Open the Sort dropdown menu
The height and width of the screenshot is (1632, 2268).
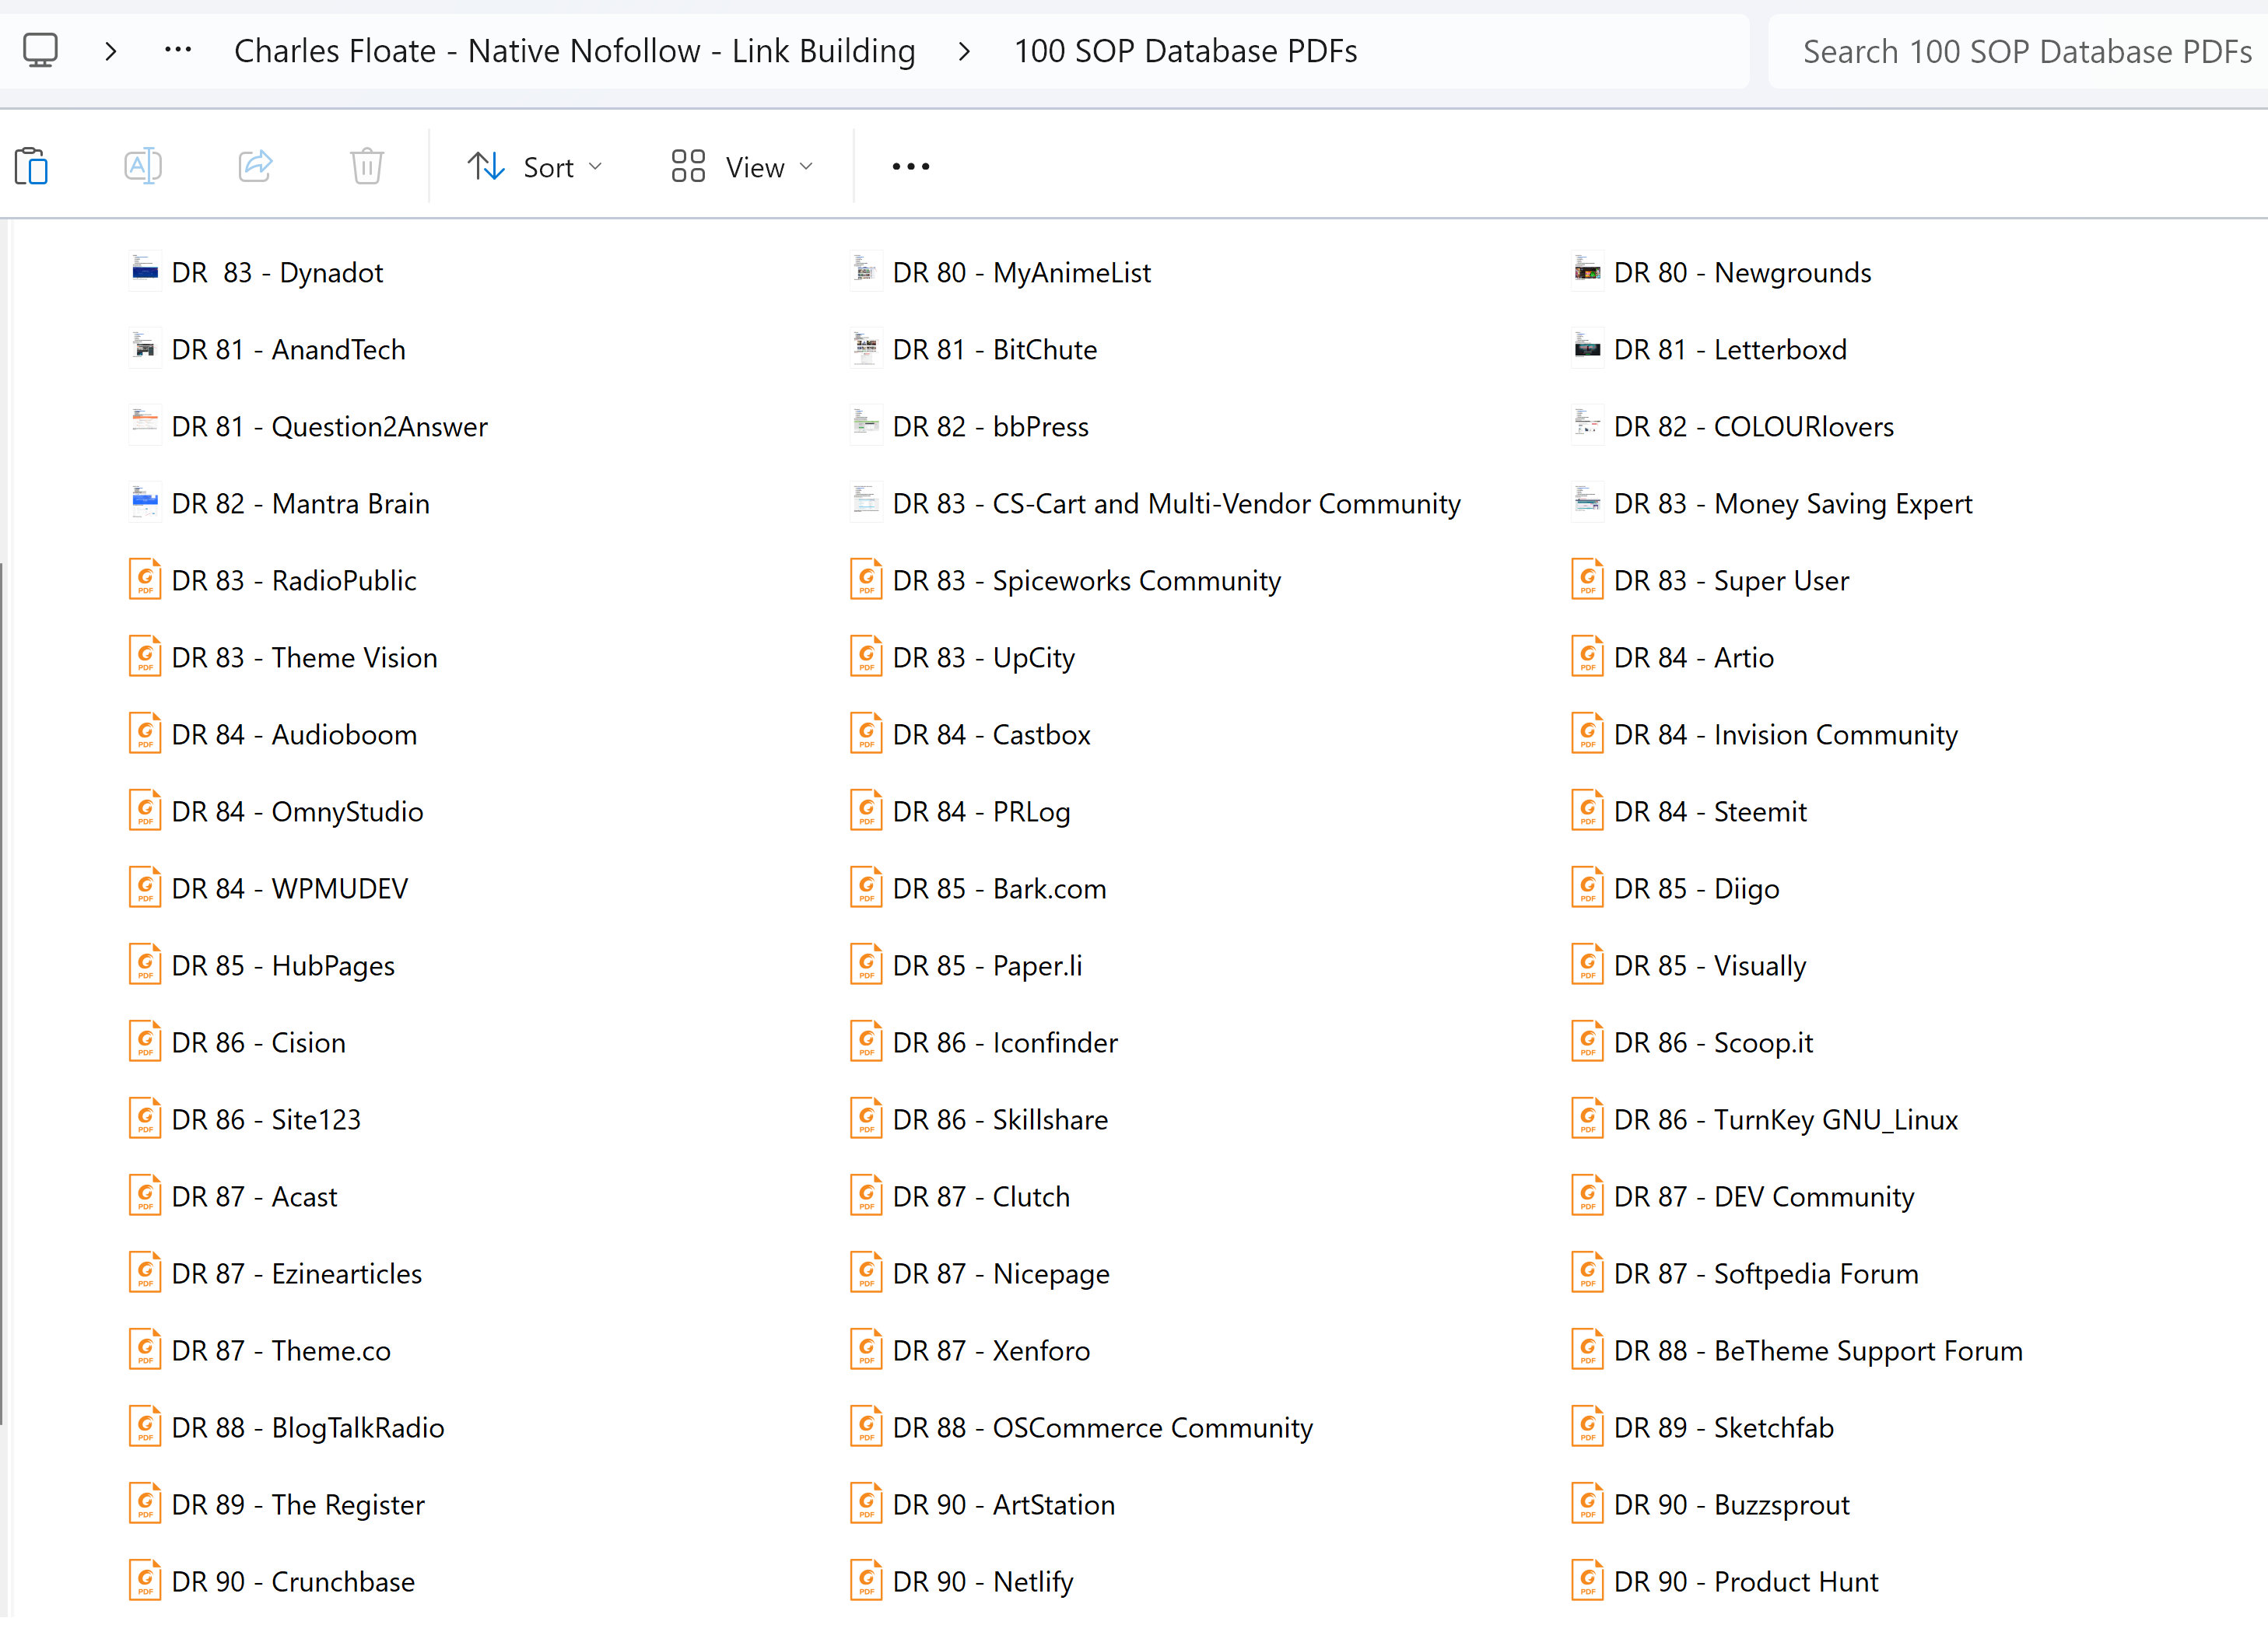click(x=535, y=167)
